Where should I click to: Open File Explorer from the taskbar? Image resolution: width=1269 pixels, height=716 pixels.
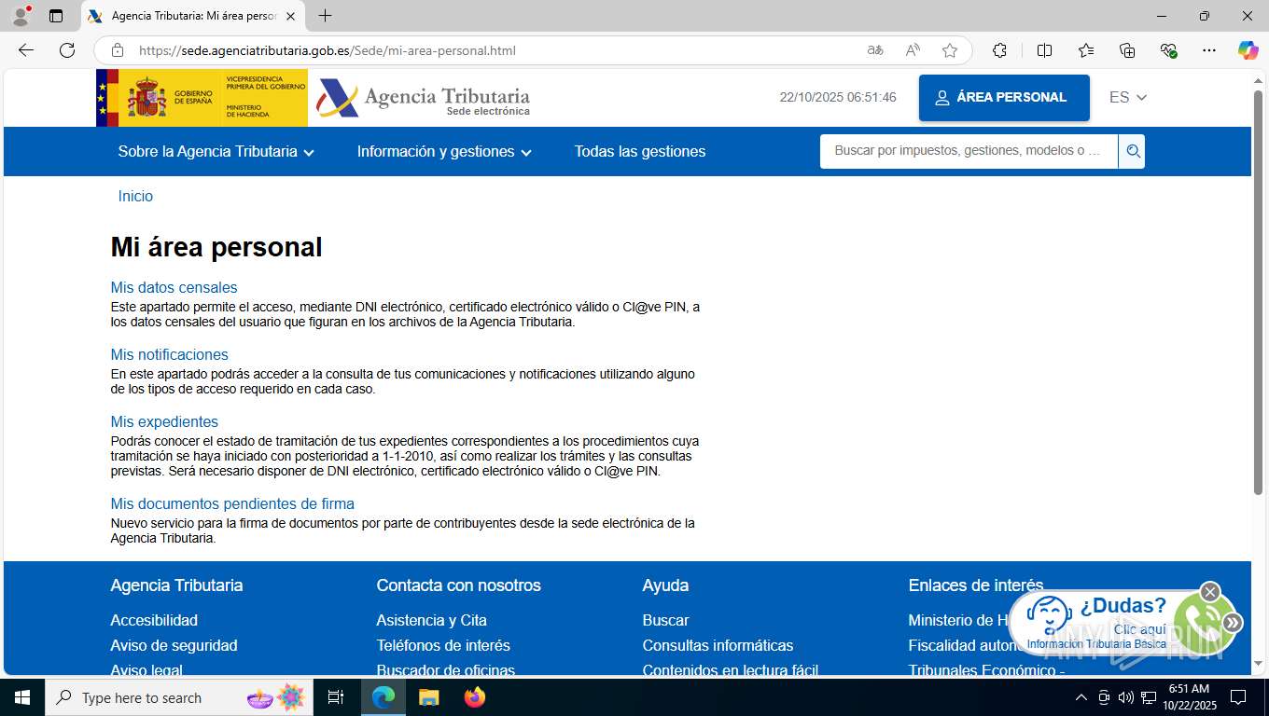point(428,697)
